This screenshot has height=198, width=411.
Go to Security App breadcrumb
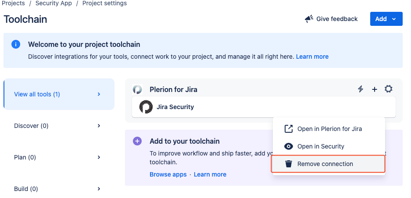pyautogui.click(x=54, y=4)
